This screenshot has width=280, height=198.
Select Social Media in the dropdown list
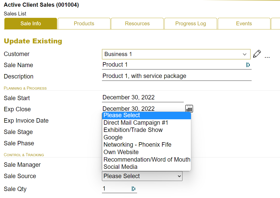121,167
